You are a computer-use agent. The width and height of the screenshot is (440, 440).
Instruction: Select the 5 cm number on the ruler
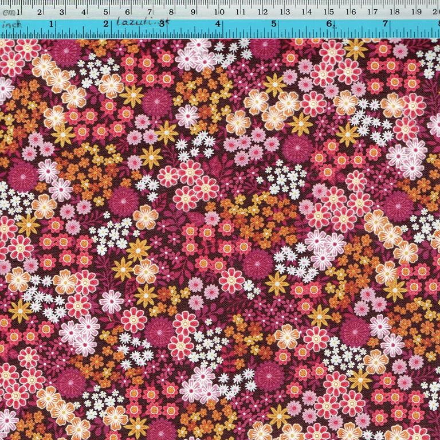[107, 12]
